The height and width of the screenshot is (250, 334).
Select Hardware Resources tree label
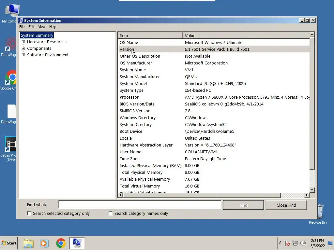coord(47,42)
